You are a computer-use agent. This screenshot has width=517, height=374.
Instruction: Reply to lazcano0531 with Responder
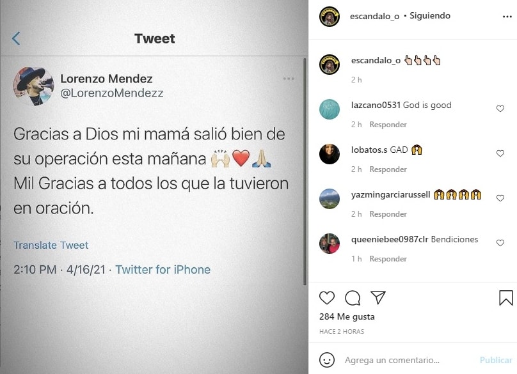click(388, 125)
